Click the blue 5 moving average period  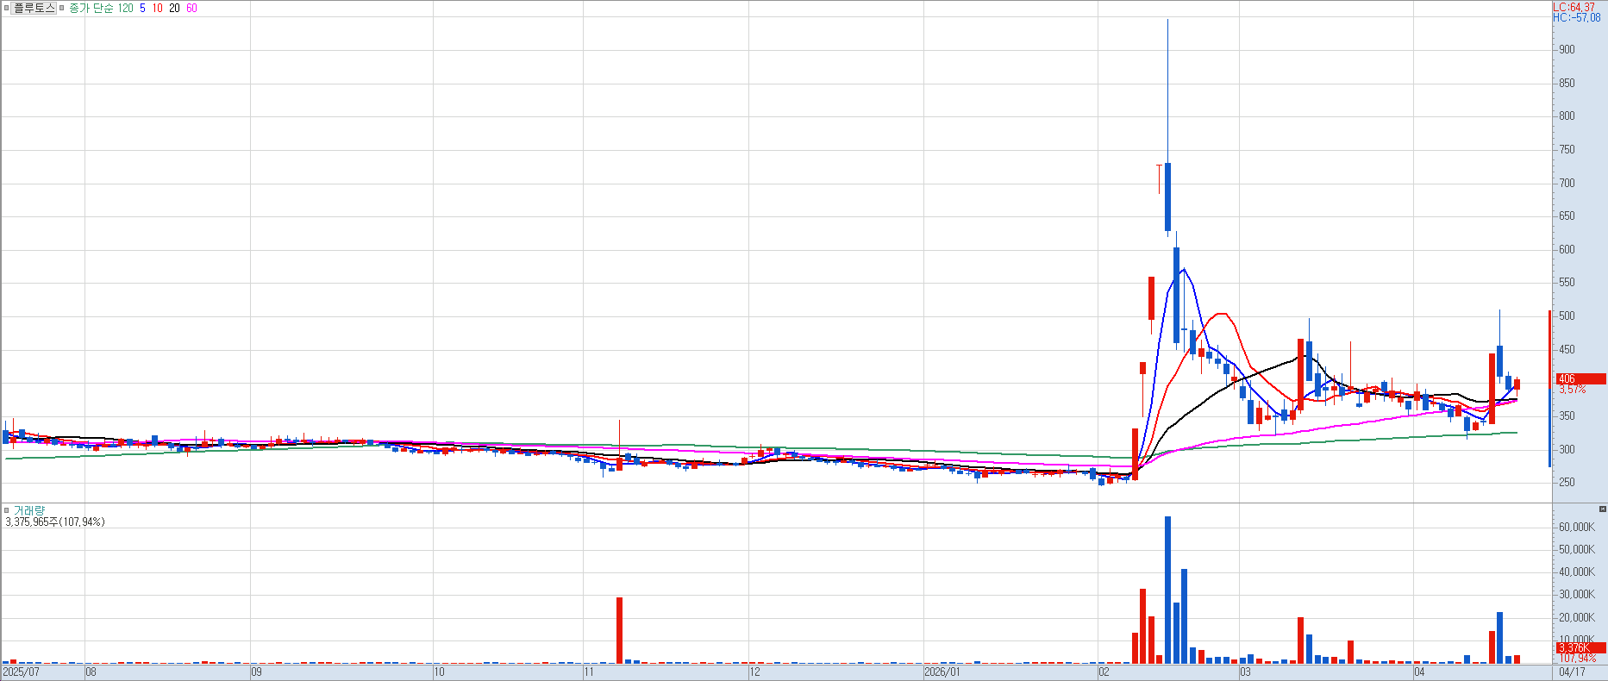click(142, 8)
